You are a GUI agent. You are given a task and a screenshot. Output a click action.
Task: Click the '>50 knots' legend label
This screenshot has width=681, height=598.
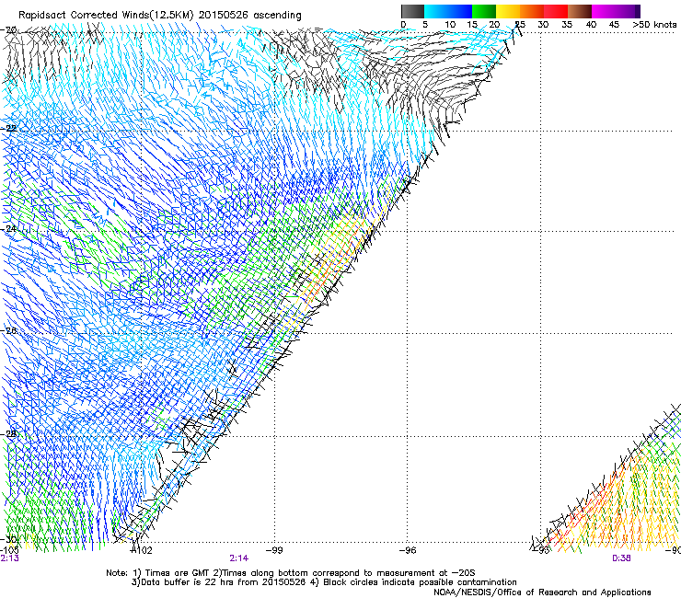654,24
